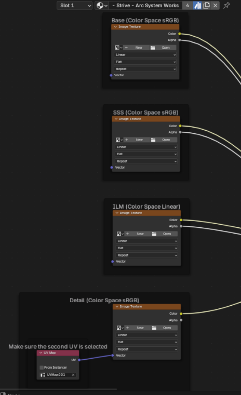The width and height of the screenshot is (241, 395).
Task: Collapse the UV Map node
Action: (41, 353)
